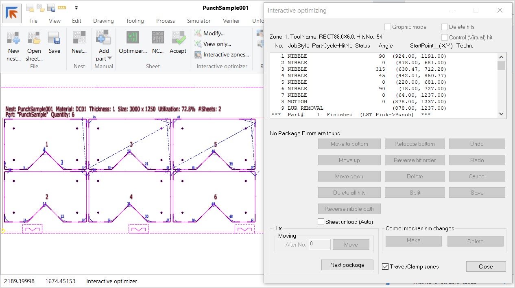Click the Save icon in File group

click(54, 38)
